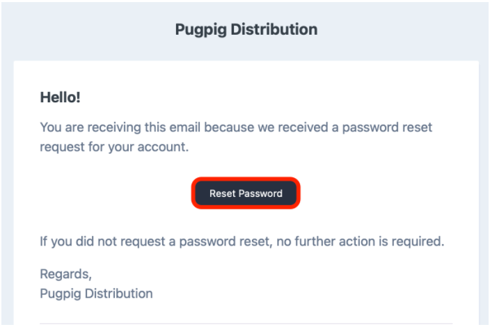Click 'no further action is required' phrase
Viewport: 490px width, 327px height.
tap(361, 241)
